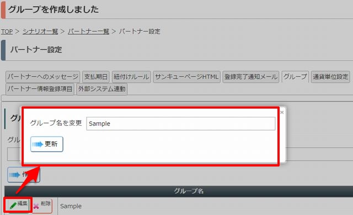Go to シナリオ一覧 breadcrumb link
353x215 pixels.
tap(40, 31)
